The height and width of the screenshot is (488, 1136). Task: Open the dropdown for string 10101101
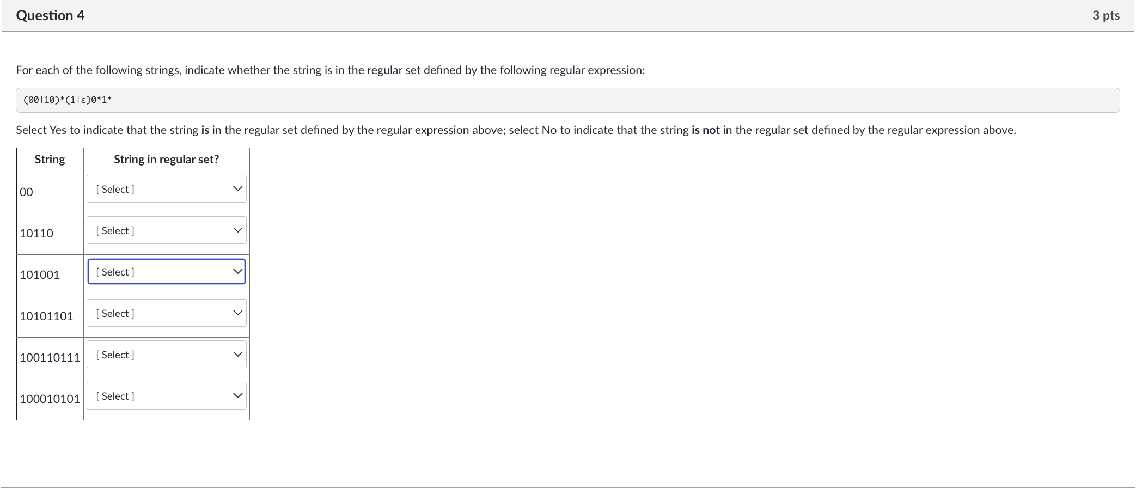[166, 313]
